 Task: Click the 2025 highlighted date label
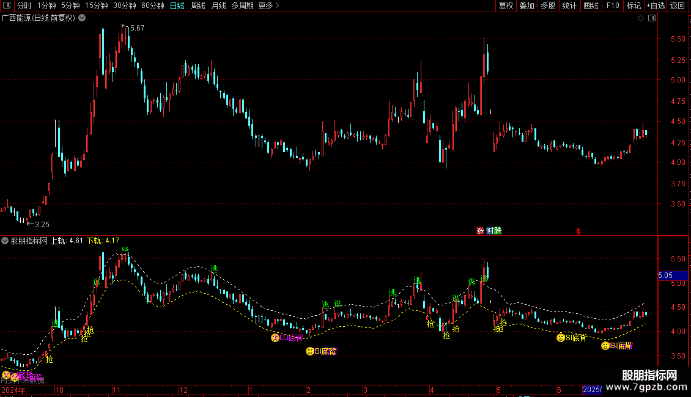592,390
